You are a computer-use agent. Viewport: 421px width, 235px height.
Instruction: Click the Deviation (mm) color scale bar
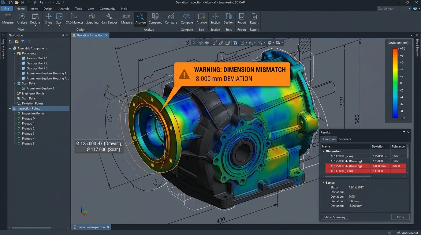pyautogui.click(x=395, y=83)
